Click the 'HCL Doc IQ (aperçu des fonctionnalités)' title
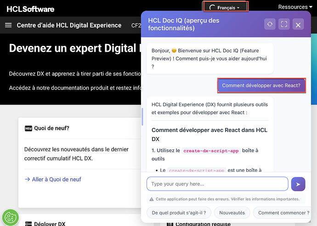This screenshot has width=317, height=226. (184, 24)
